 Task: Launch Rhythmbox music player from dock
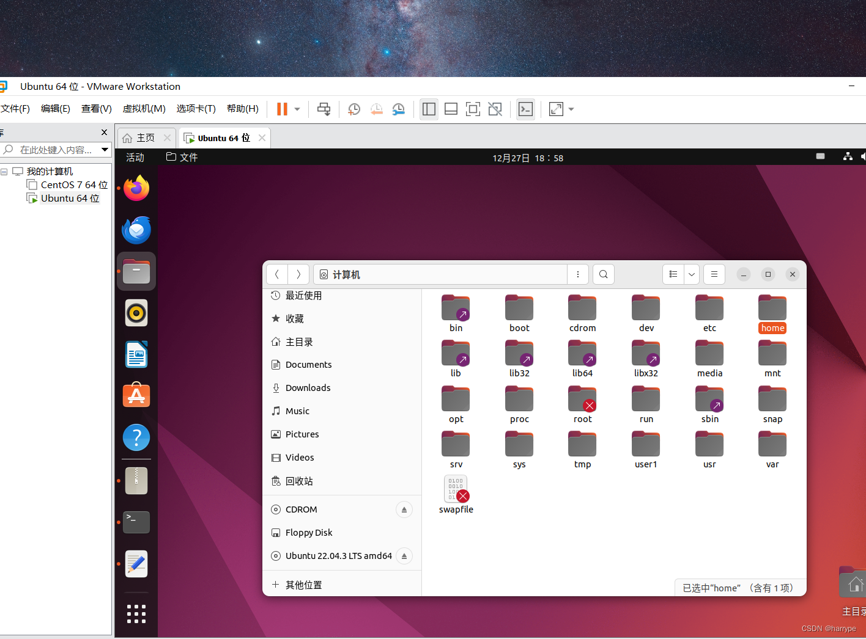click(136, 313)
